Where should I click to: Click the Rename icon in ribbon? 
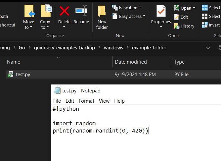81,12
